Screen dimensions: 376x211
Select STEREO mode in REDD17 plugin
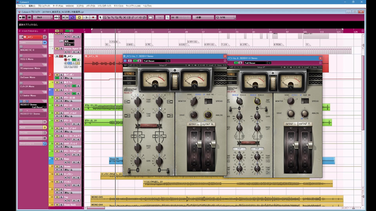129,74
